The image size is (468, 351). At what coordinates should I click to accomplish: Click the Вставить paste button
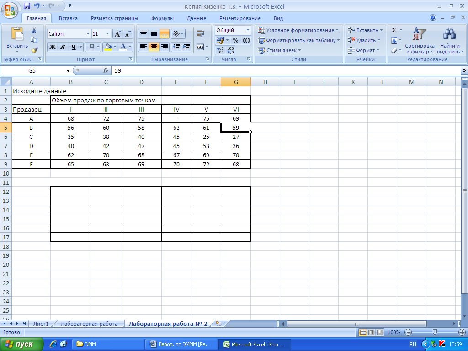pos(17,40)
